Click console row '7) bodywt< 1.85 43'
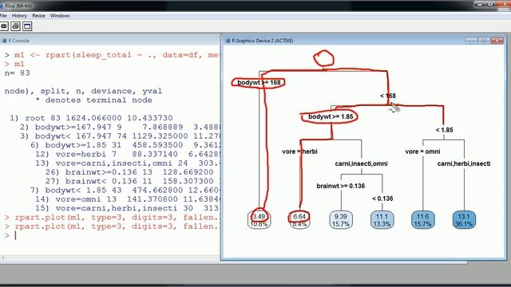511x287 pixels. tap(125, 191)
